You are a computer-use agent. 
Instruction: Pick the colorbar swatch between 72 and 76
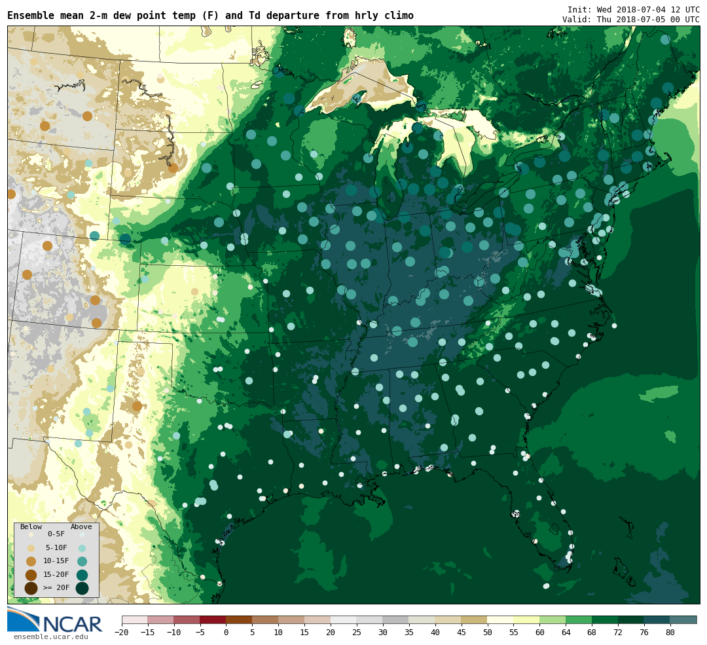pos(631,619)
